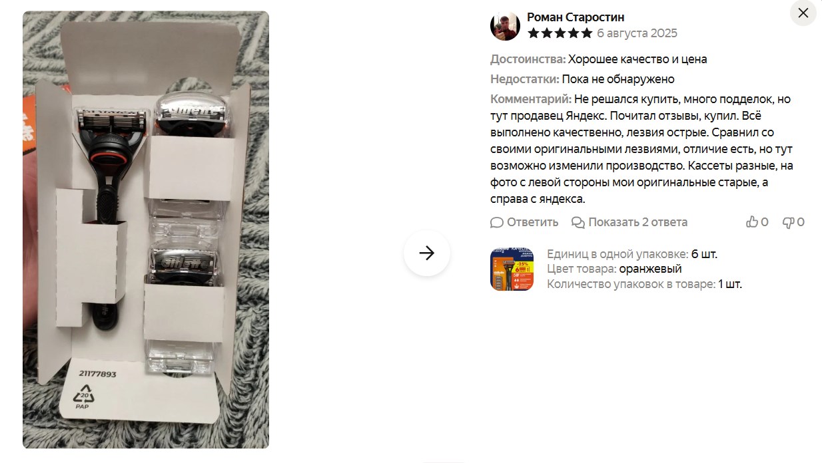The height and width of the screenshot is (463, 822).
Task: Click the five-star rating row
Action: pos(560,33)
